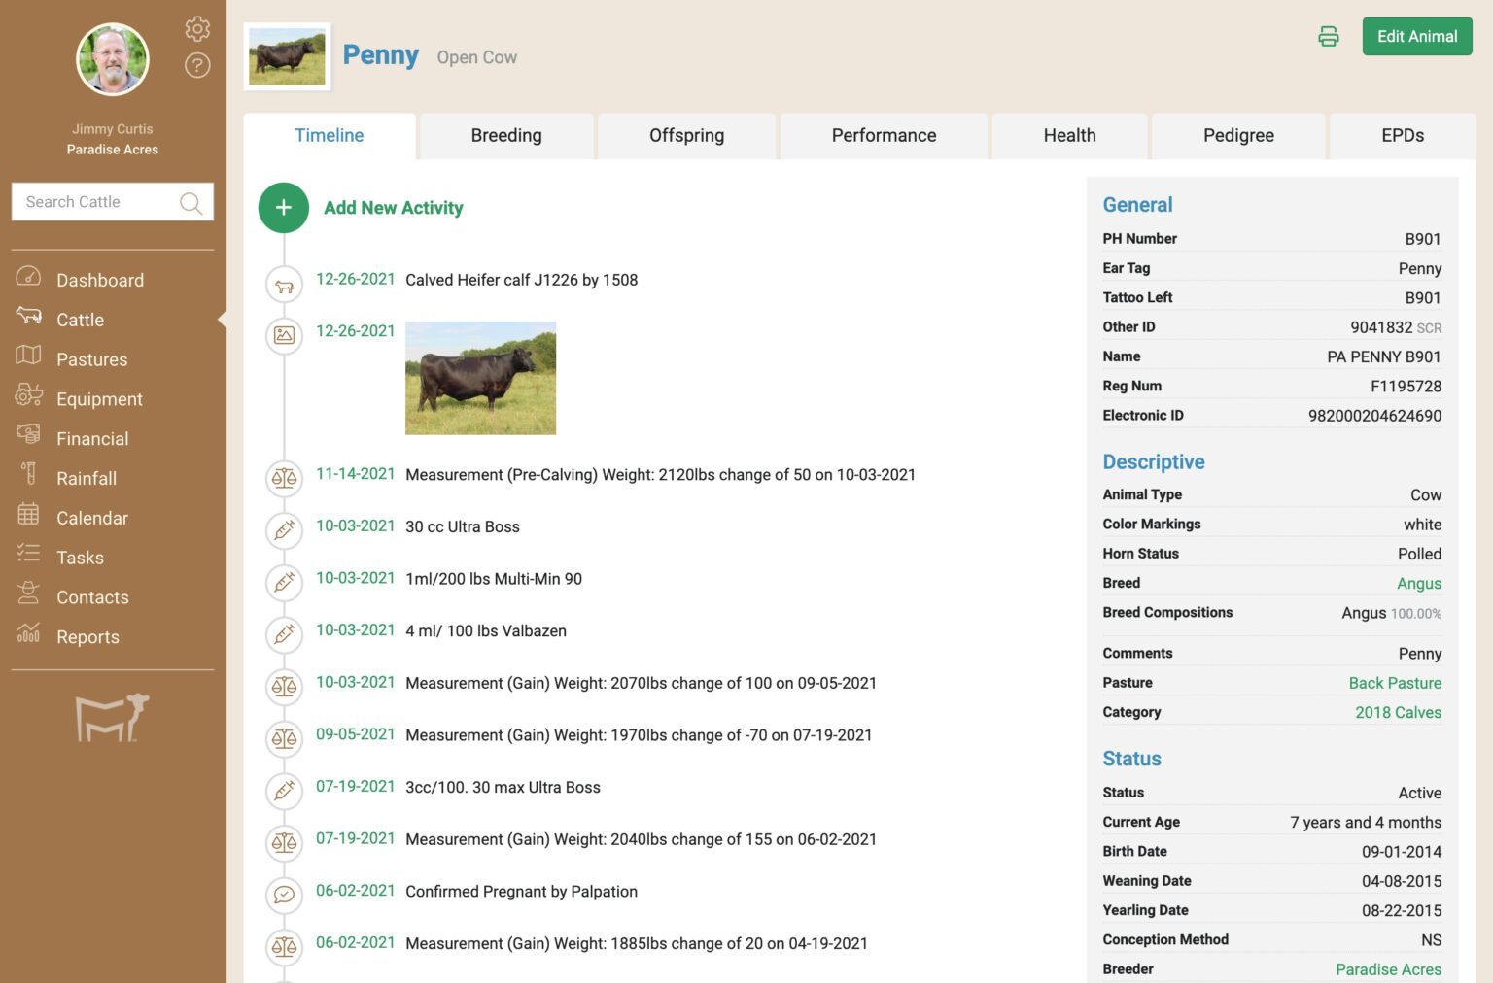Screen dimensions: 1493x983
Task: Open the Back Pasture link
Action: click(1395, 683)
